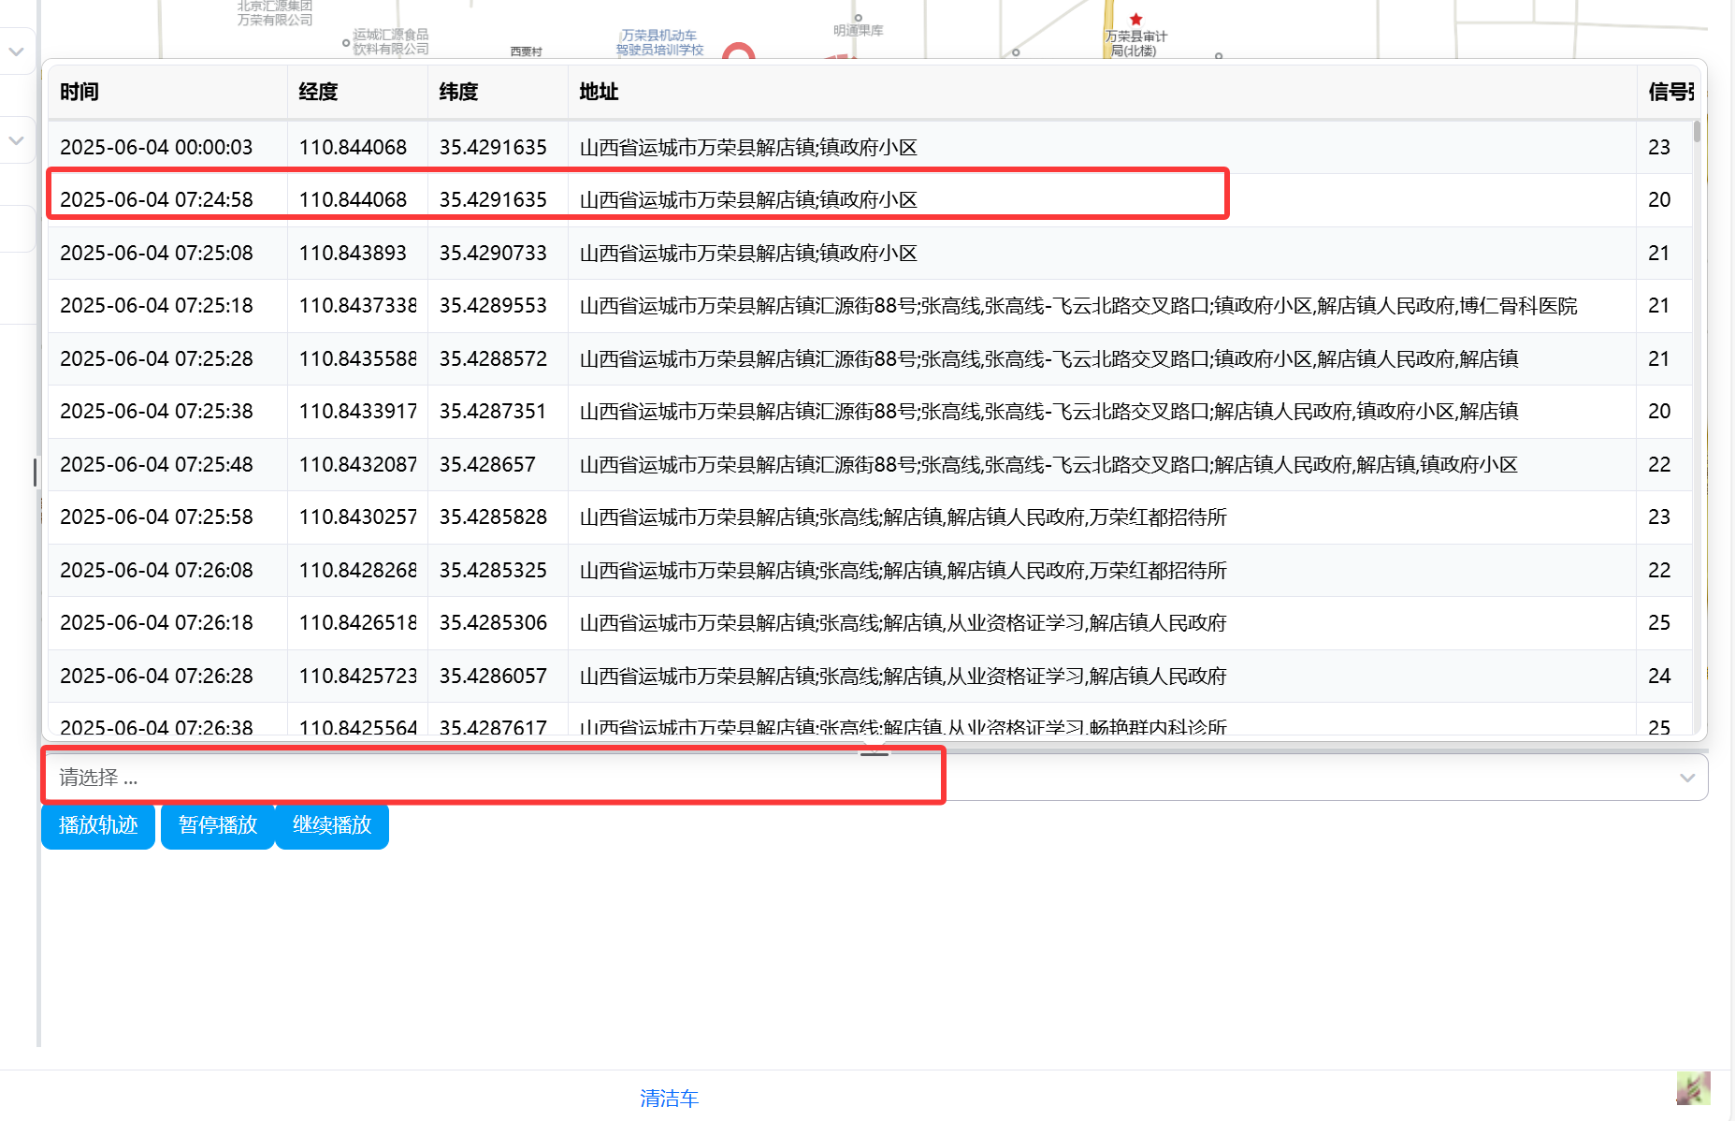Expand the upper left sidebar chevron
This screenshot has height=1121, width=1735.
tap(16, 51)
